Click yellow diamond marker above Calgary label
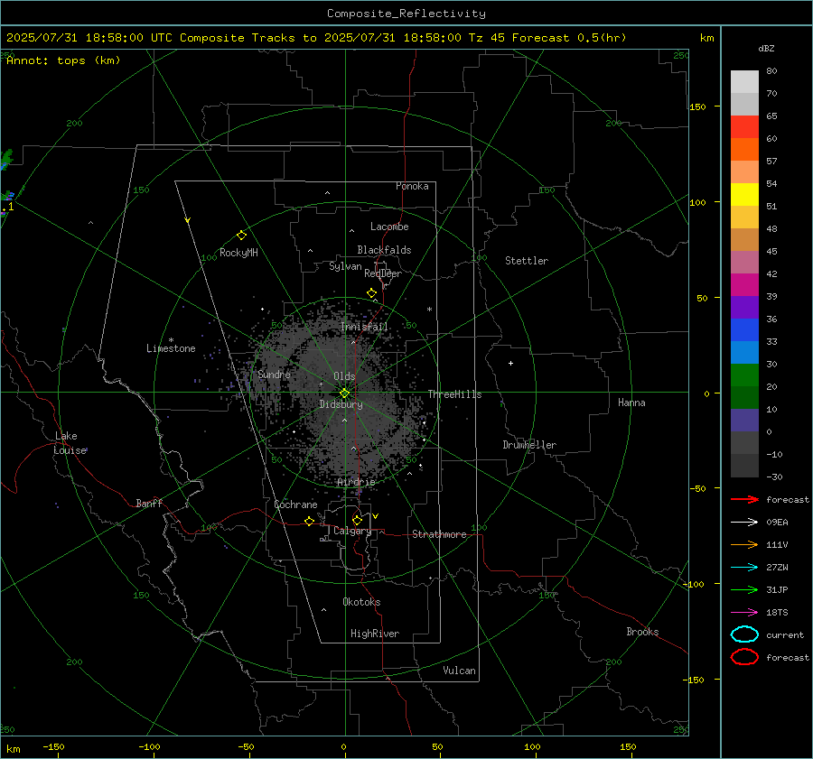The image size is (813, 759). tap(357, 520)
